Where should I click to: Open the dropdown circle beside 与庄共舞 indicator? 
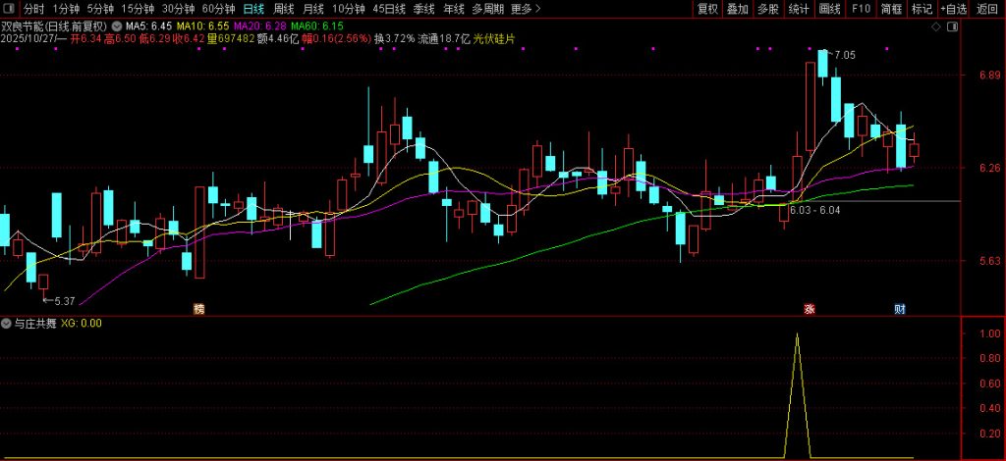(x=6, y=324)
